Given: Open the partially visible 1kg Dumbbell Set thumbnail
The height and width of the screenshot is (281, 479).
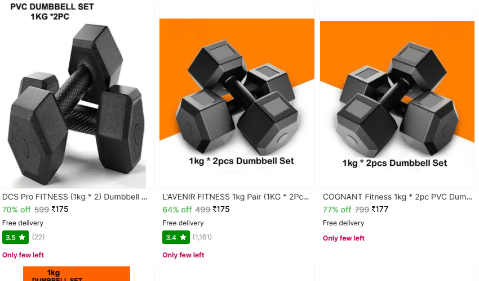Looking at the screenshot, I should click(x=77, y=274).
